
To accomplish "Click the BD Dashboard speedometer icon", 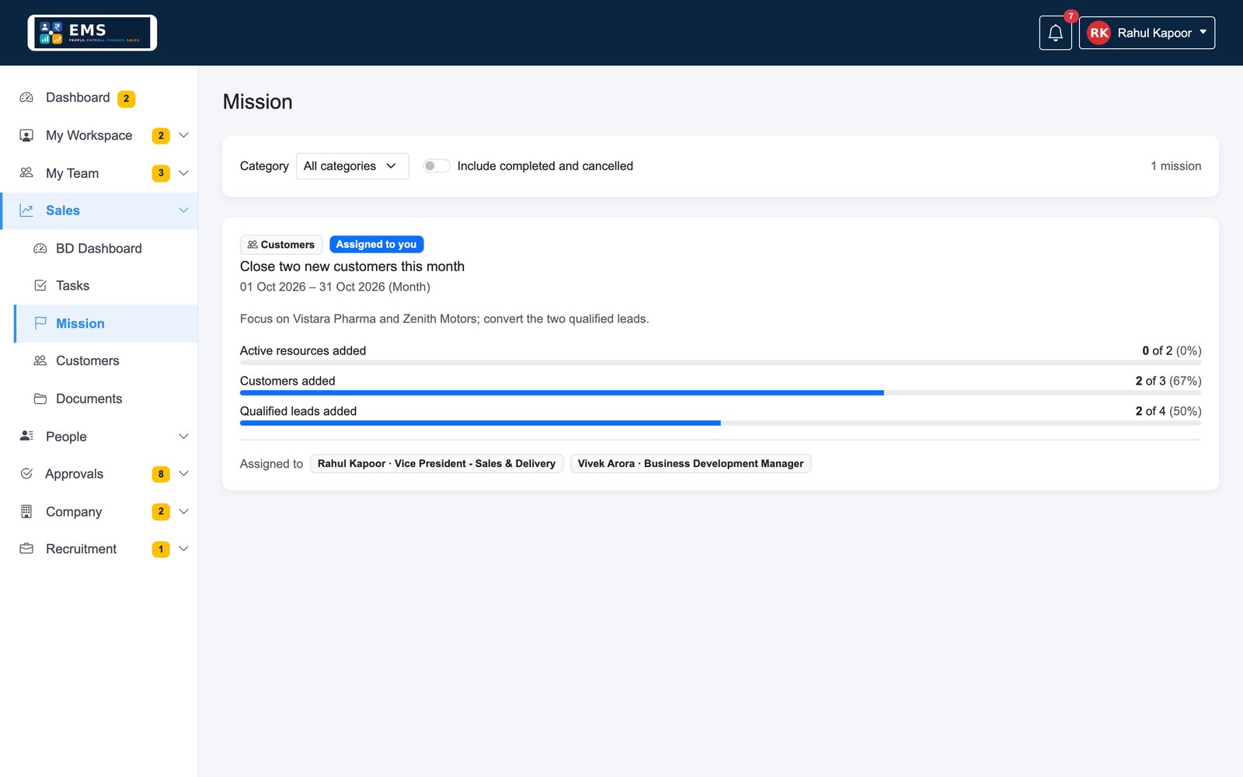I will (x=40, y=249).
